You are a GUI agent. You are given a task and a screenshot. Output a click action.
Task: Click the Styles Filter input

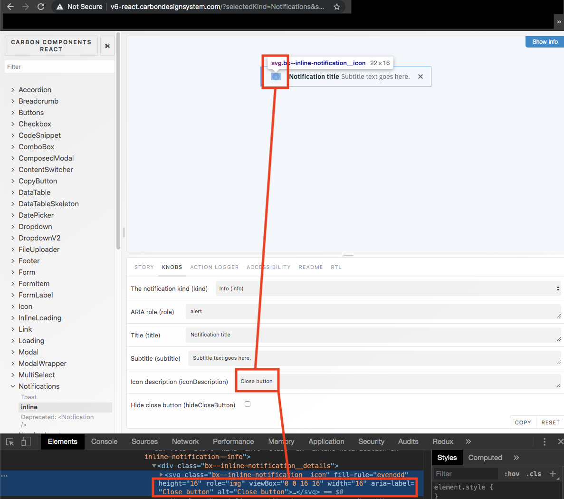[x=465, y=474]
